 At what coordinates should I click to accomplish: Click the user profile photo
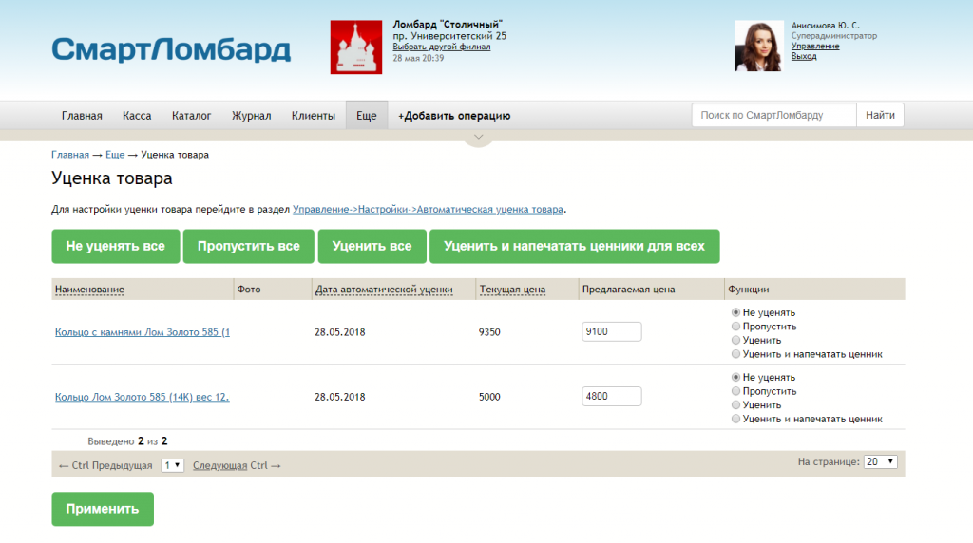(x=758, y=46)
